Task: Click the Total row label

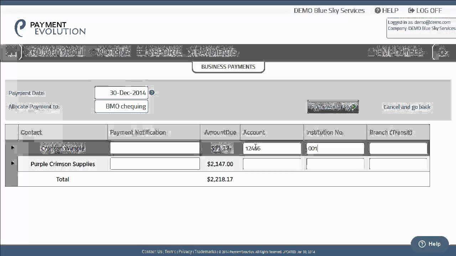Action: point(63,179)
